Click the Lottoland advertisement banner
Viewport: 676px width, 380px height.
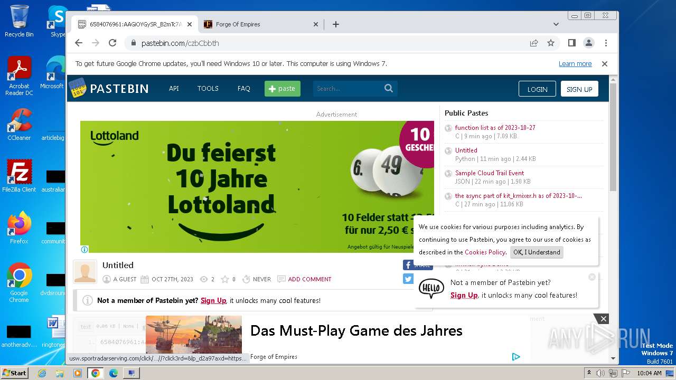point(257,187)
